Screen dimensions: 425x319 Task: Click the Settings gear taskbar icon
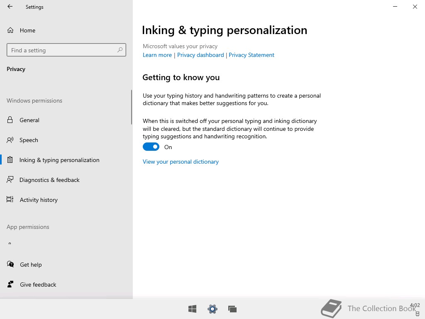tap(212, 309)
